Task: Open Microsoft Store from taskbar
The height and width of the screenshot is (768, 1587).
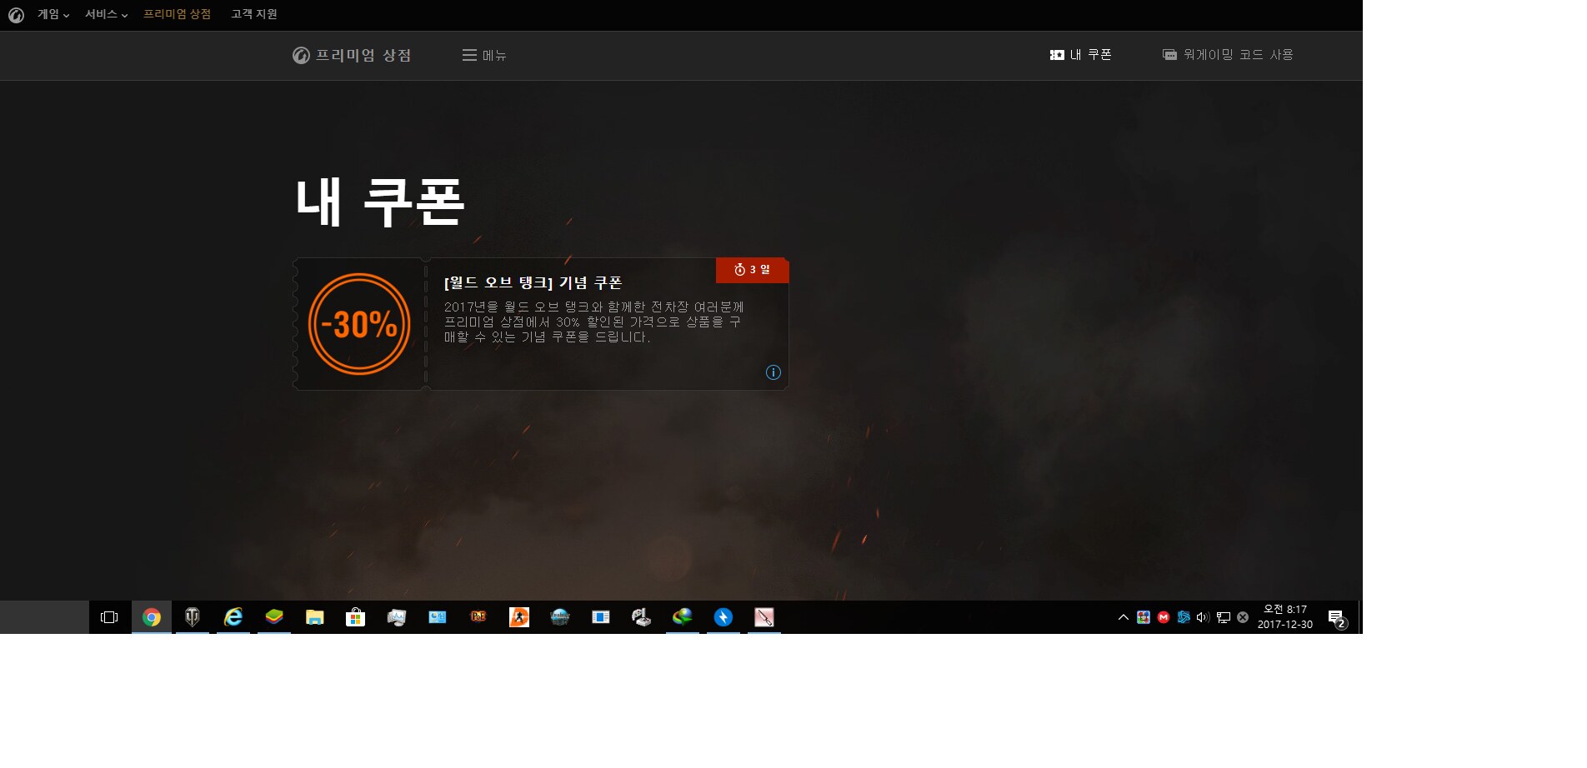Action: pos(355,617)
